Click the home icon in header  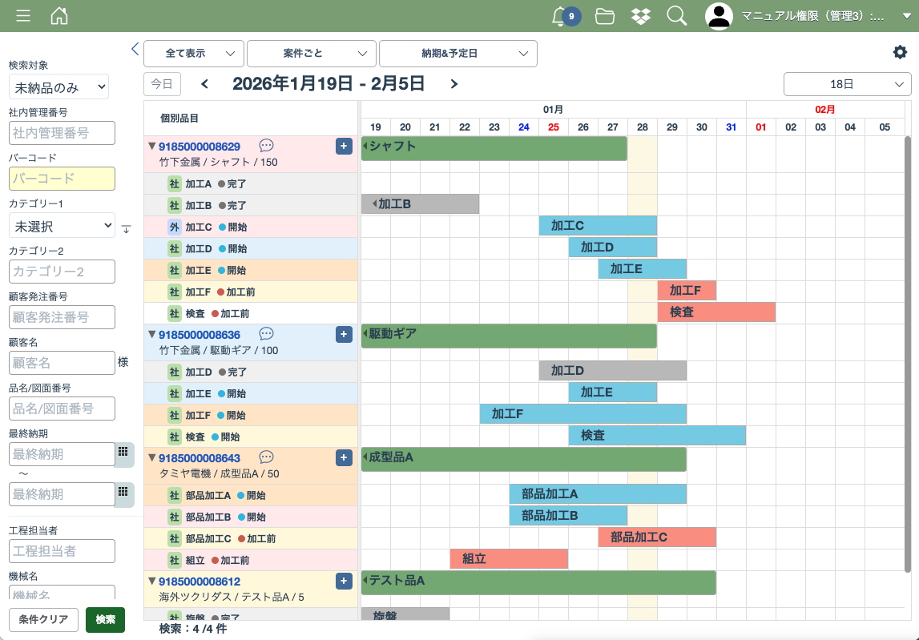point(59,16)
